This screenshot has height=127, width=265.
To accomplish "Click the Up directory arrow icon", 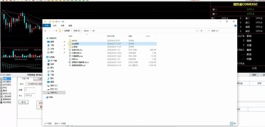I will pyautogui.click(x=56, y=31).
